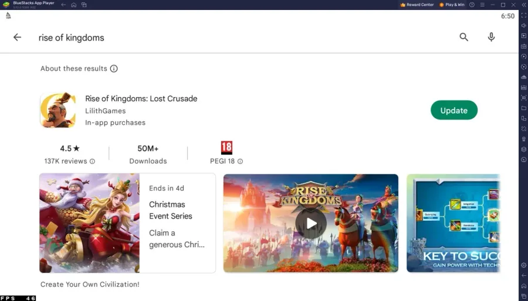Click the sidebar bottom home icon
The height and width of the screenshot is (301, 528).
click(524, 286)
